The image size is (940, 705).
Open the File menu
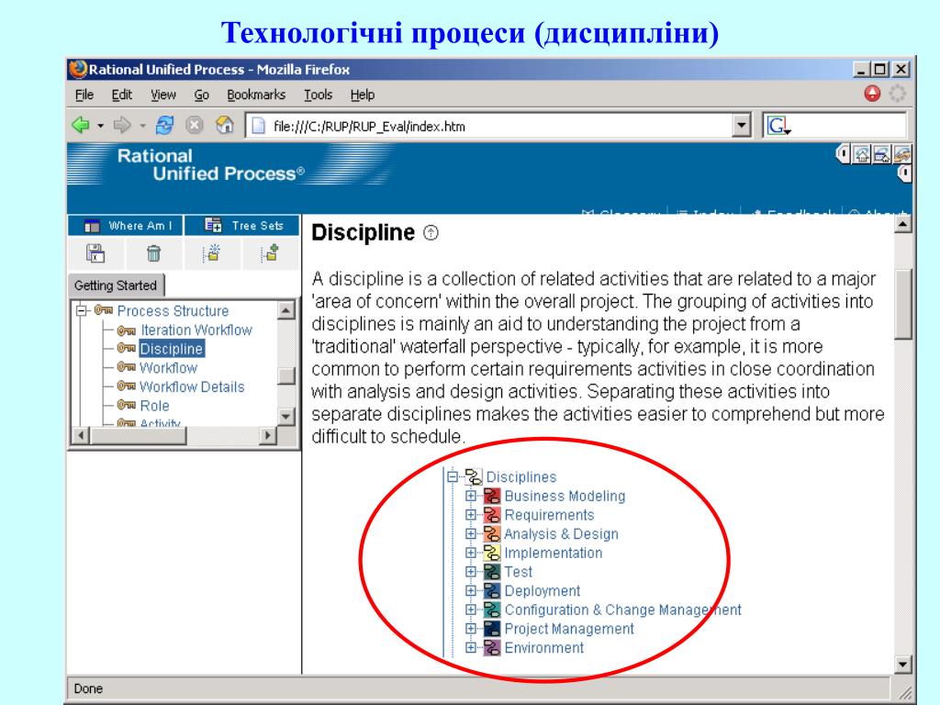click(x=84, y=95)
